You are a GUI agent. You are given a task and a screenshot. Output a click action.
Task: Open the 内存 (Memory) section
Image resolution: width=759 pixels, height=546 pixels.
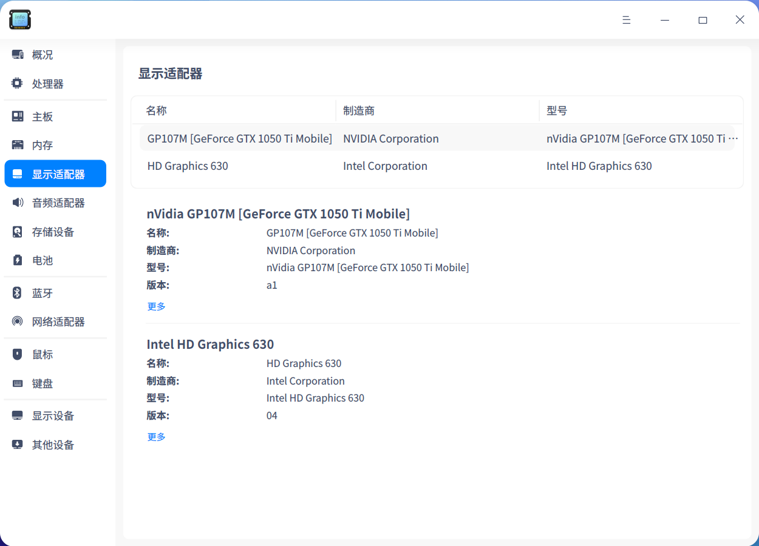43,144
